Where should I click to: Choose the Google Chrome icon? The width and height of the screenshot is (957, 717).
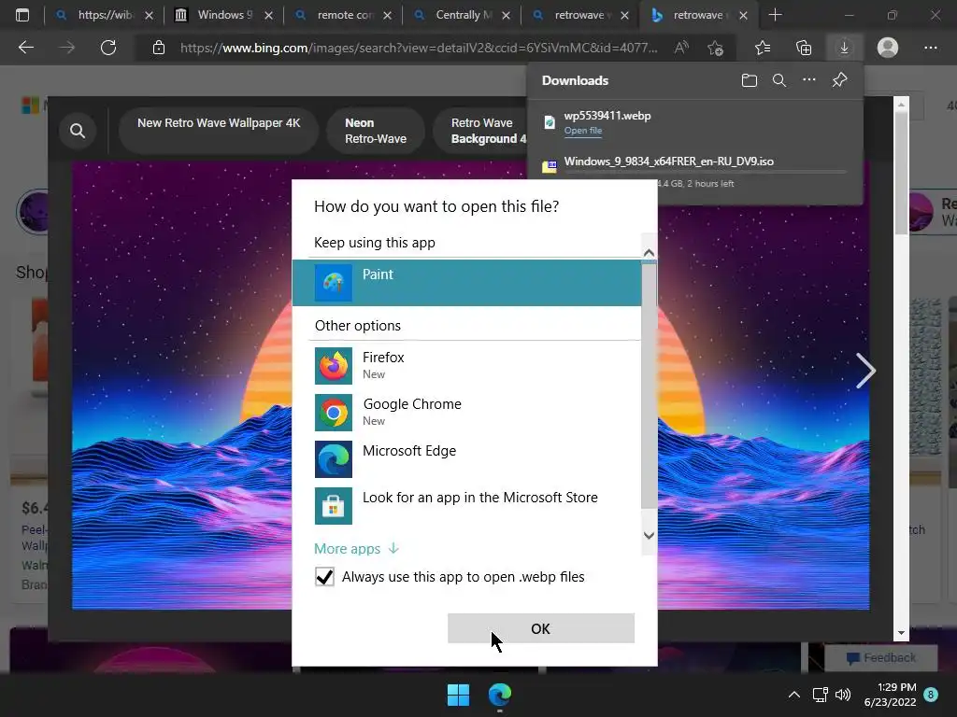pos(334,413)
